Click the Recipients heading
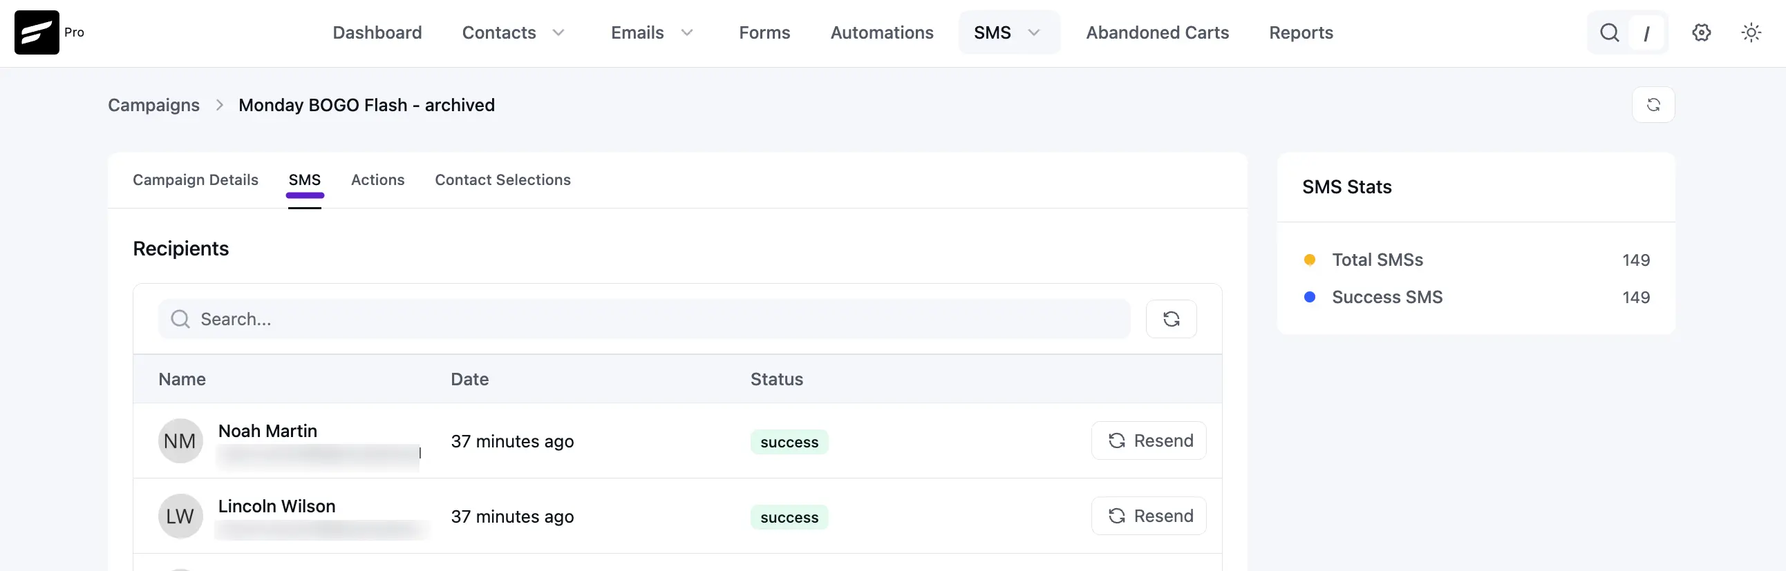The width and height of the screenshot is (1786, 571). [x=180, y=249]
